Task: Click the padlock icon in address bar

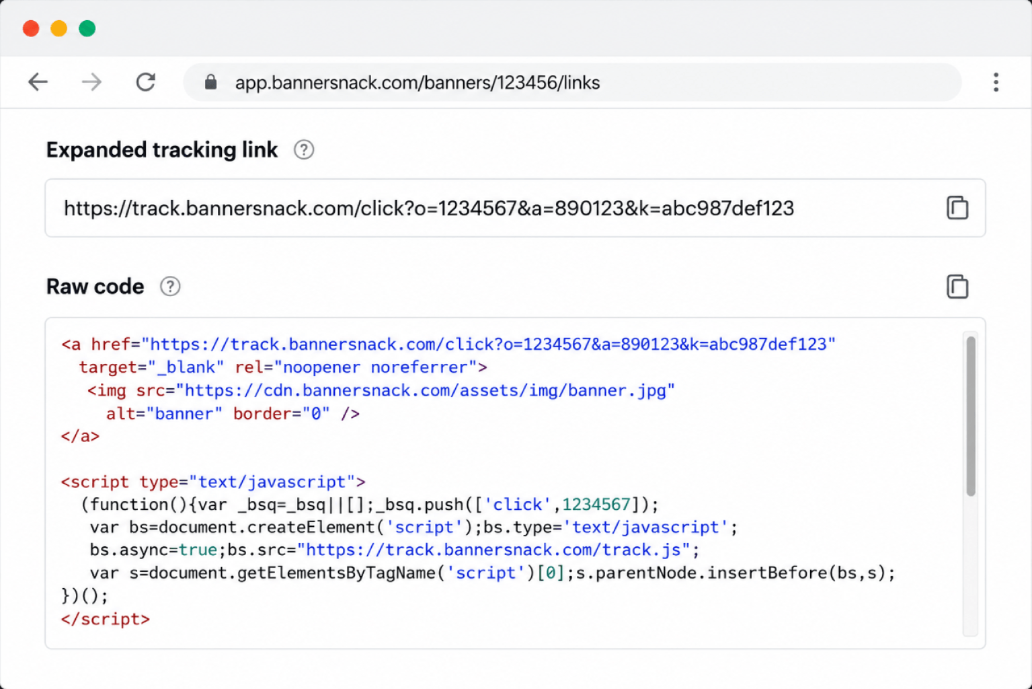Action: coord(210,82)
